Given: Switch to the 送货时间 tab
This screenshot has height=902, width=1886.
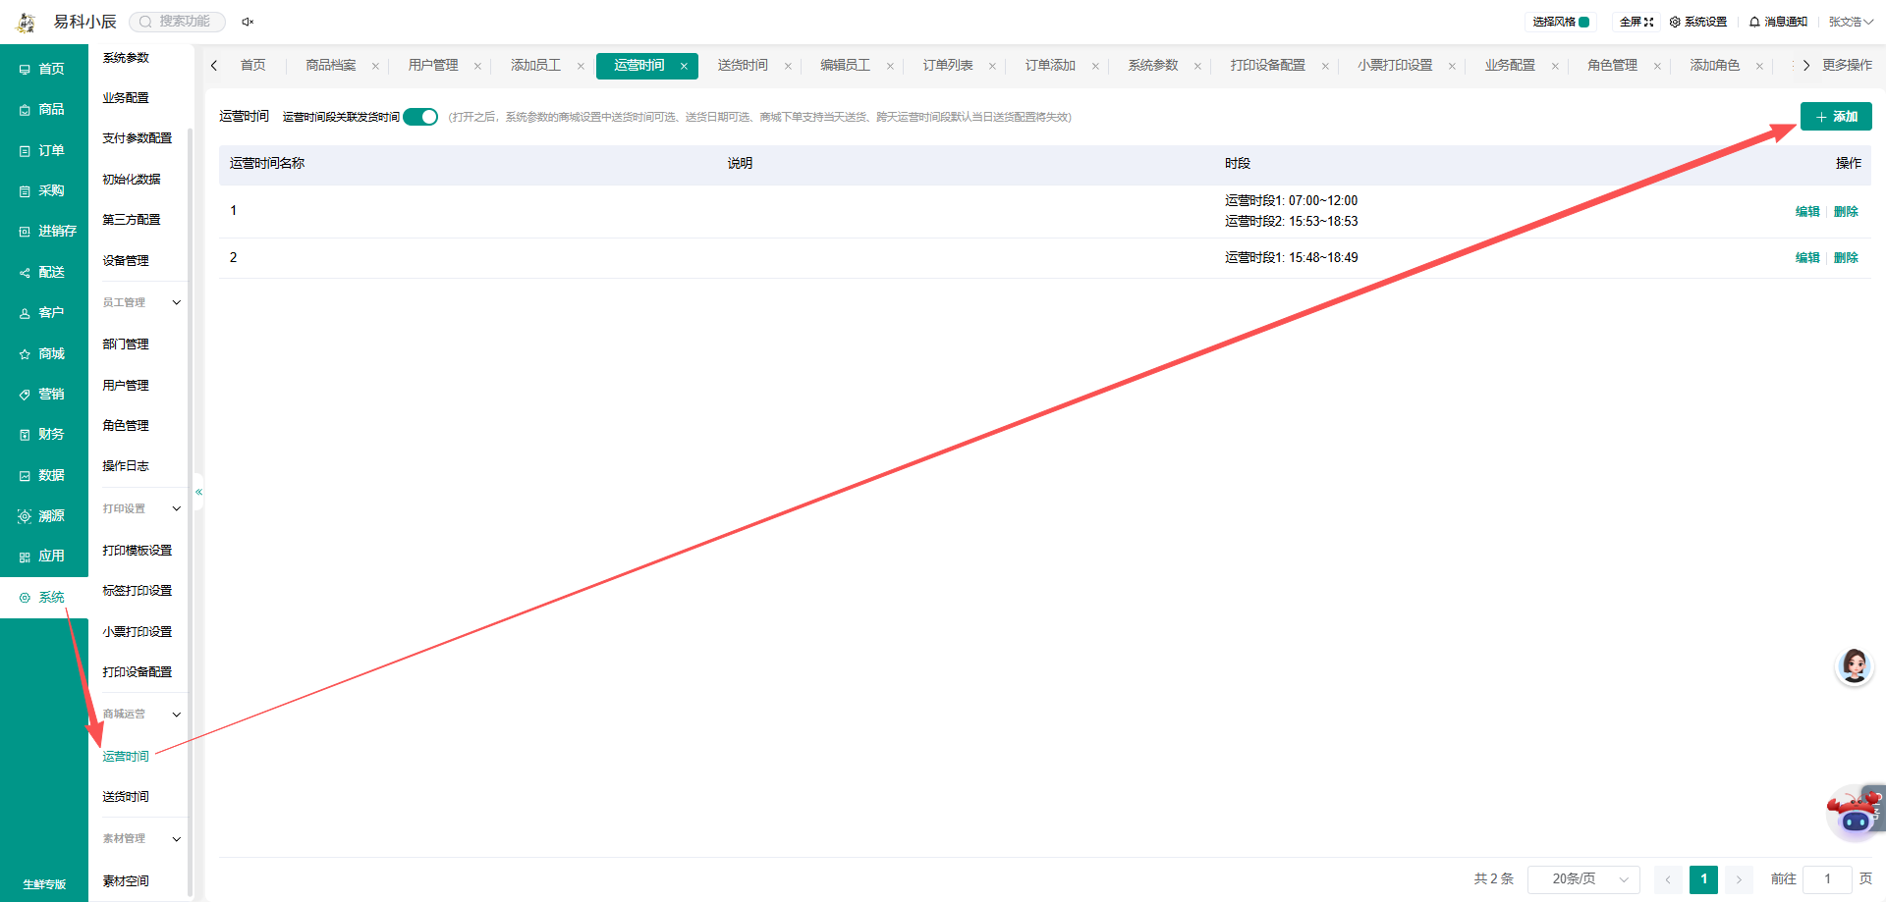Looking at the screenshot, I should pyautogui.click(x=743, y=66).
